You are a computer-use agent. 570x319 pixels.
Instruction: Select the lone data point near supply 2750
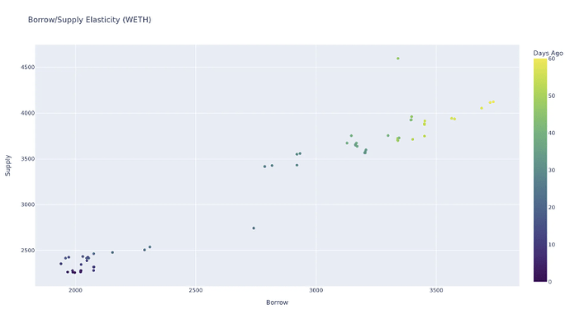point(254,228)
